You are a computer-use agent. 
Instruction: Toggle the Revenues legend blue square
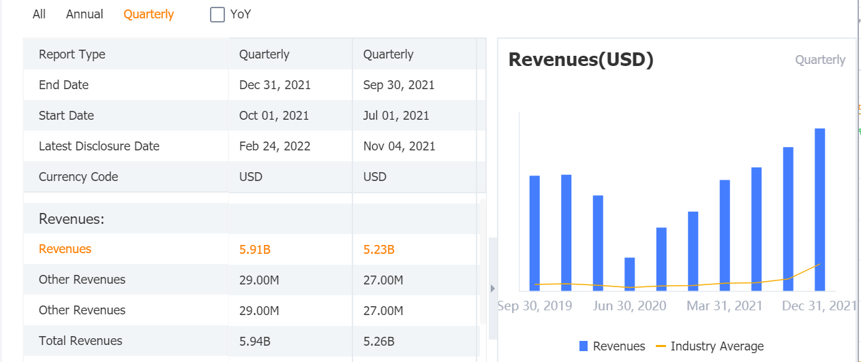click(x=584, y=346)
